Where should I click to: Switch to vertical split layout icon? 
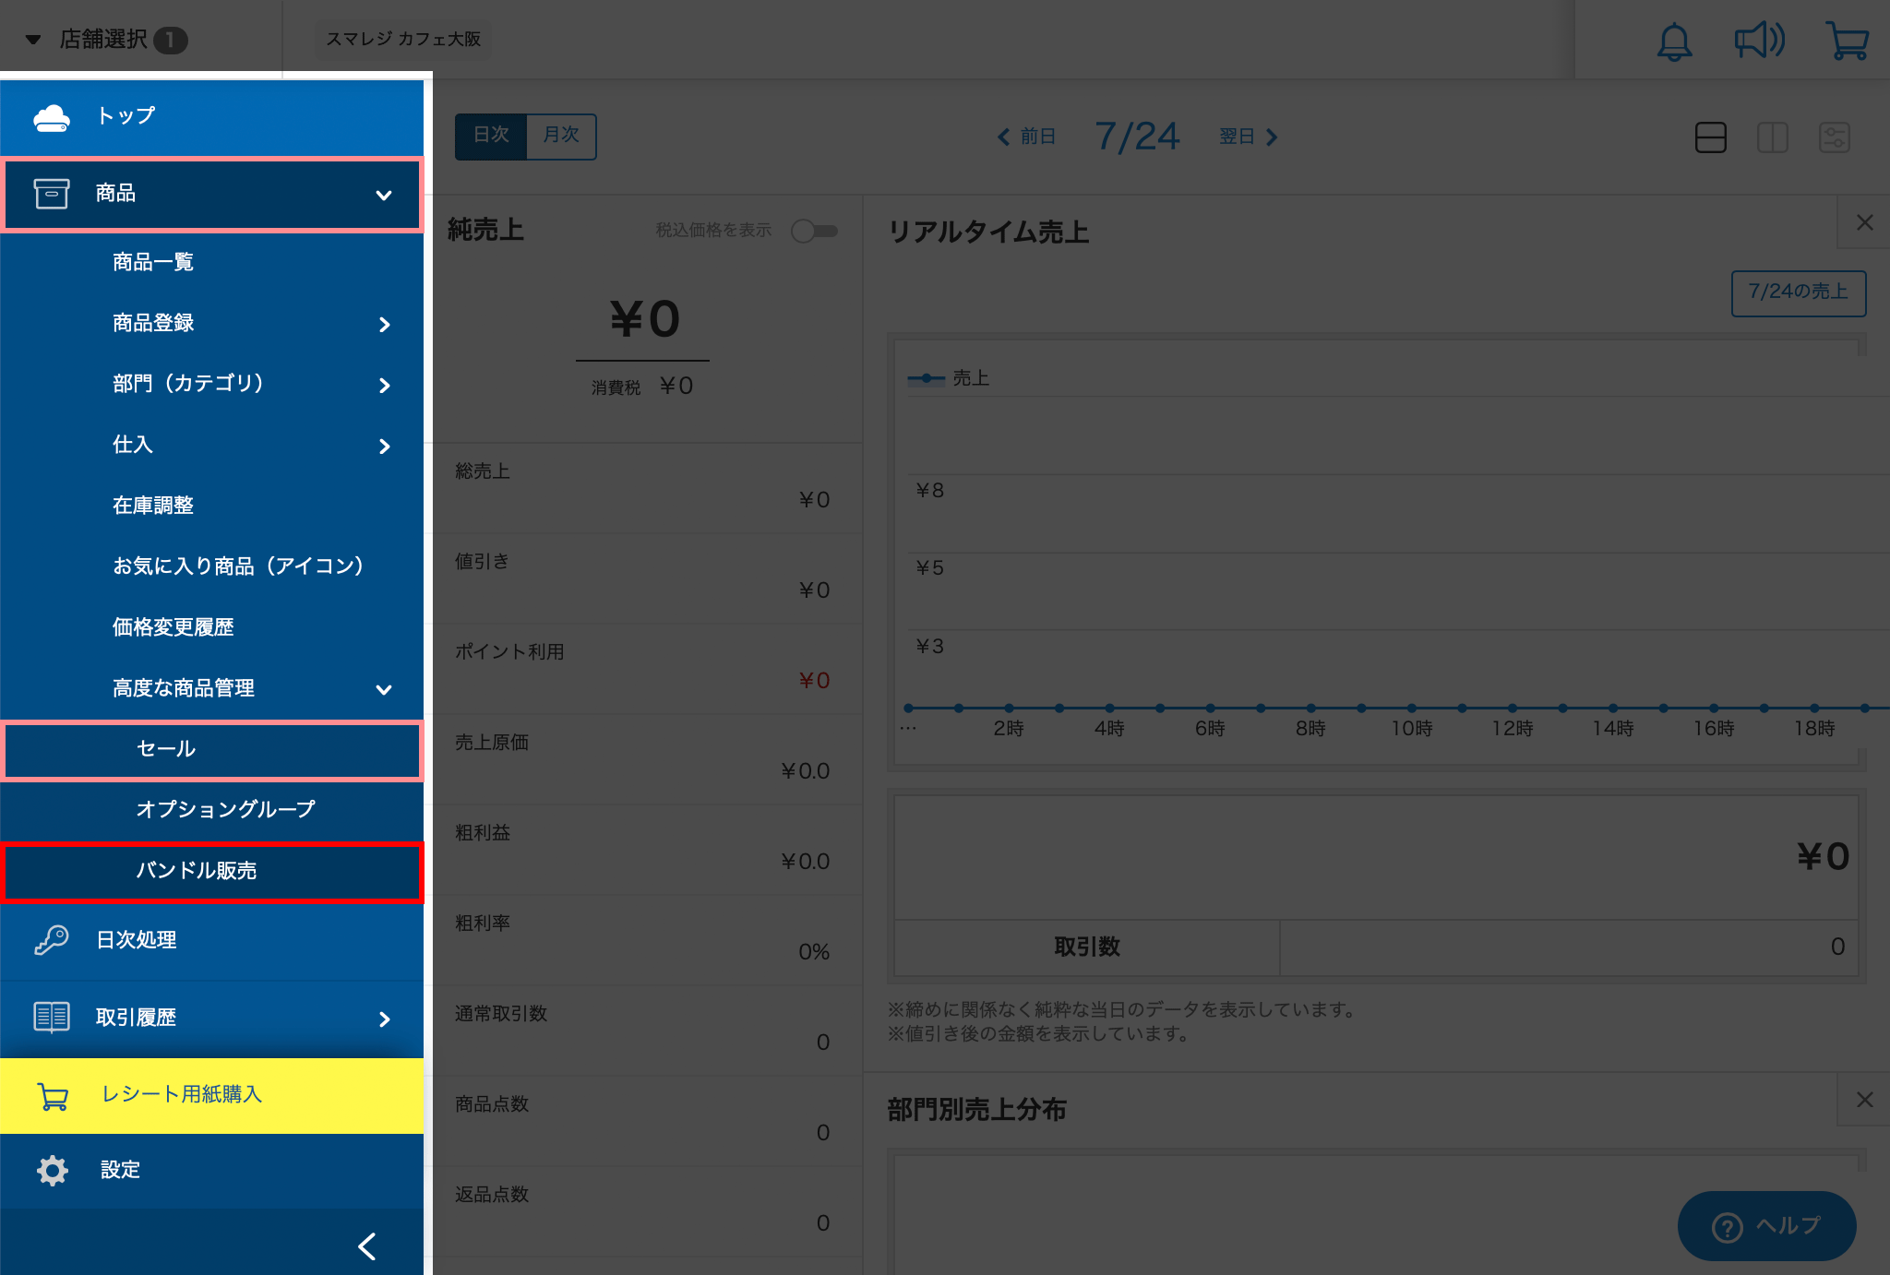pos(1772,138)
